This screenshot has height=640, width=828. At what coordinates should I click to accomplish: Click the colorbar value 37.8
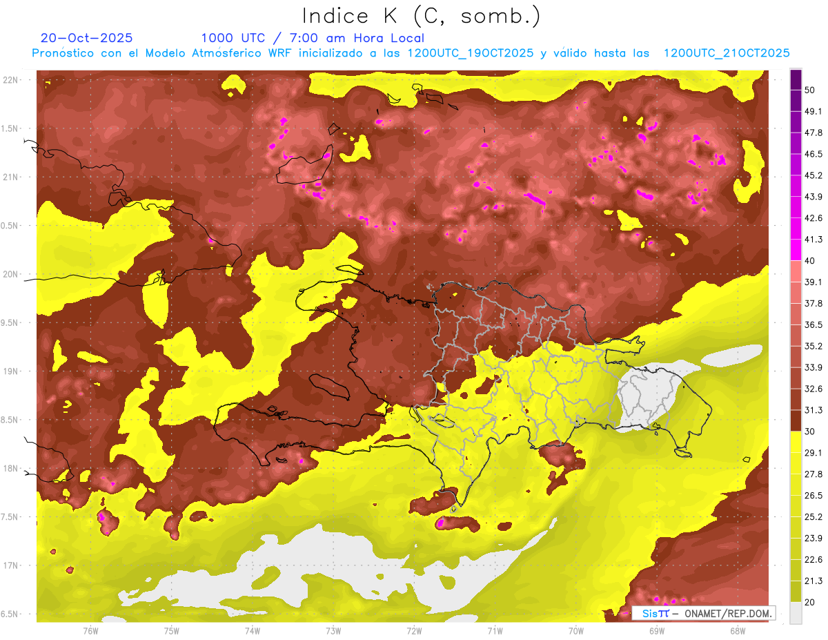coord(814,303)
